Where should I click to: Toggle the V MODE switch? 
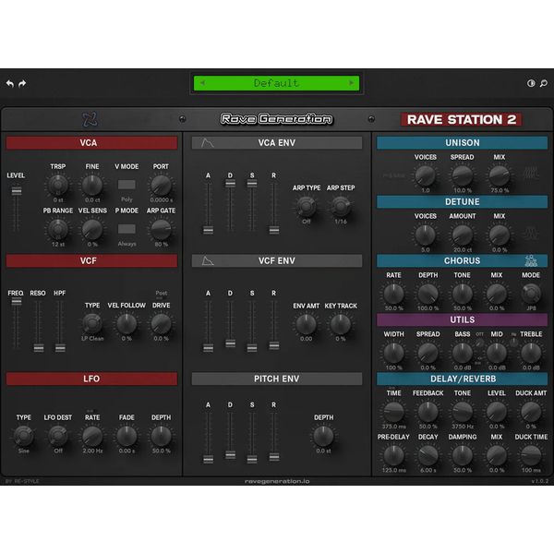[126, 185]
